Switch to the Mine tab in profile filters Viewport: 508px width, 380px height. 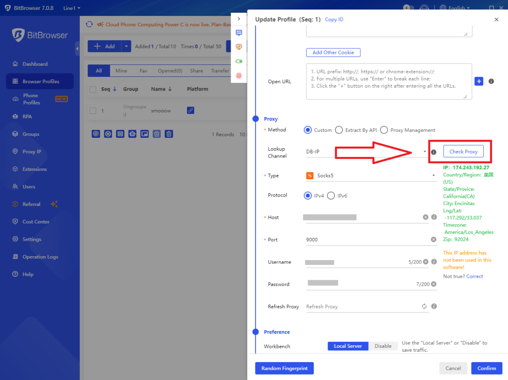pos(122,70)
